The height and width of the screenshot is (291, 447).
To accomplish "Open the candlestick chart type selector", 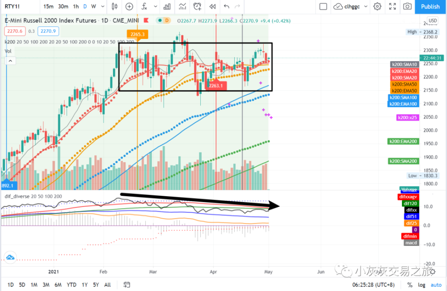I will 114,6.
